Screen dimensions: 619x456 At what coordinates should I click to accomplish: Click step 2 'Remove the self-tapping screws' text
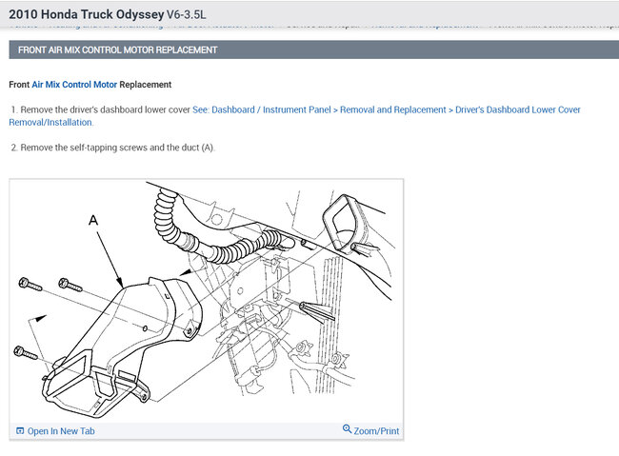click(x=113, y=148)
